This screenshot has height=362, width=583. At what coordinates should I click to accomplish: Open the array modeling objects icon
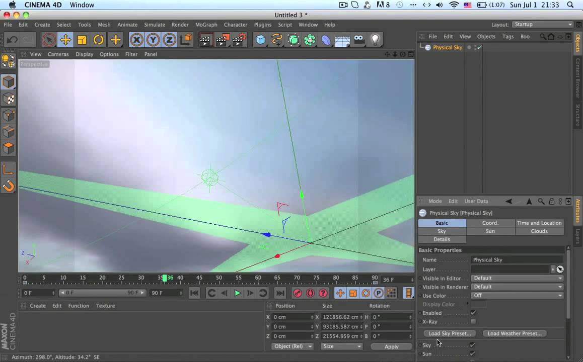pos(310,40)
